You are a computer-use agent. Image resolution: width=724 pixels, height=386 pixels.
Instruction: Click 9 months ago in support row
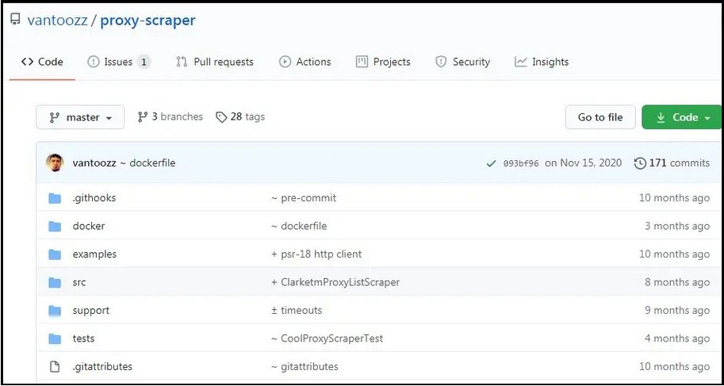(677, 311)
